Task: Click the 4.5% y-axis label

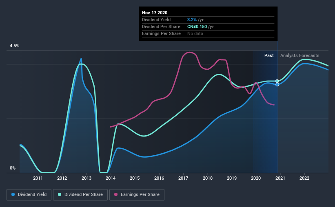Action: [x=14, y=46]
